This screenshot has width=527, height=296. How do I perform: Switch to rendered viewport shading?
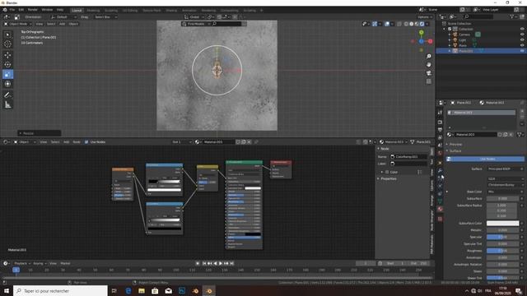pyautogui.click(x=422, y=24)
